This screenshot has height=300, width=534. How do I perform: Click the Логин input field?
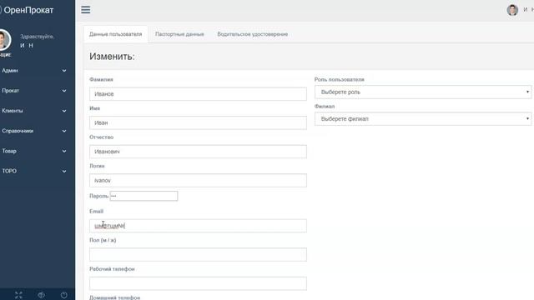[x=198, y=180]
